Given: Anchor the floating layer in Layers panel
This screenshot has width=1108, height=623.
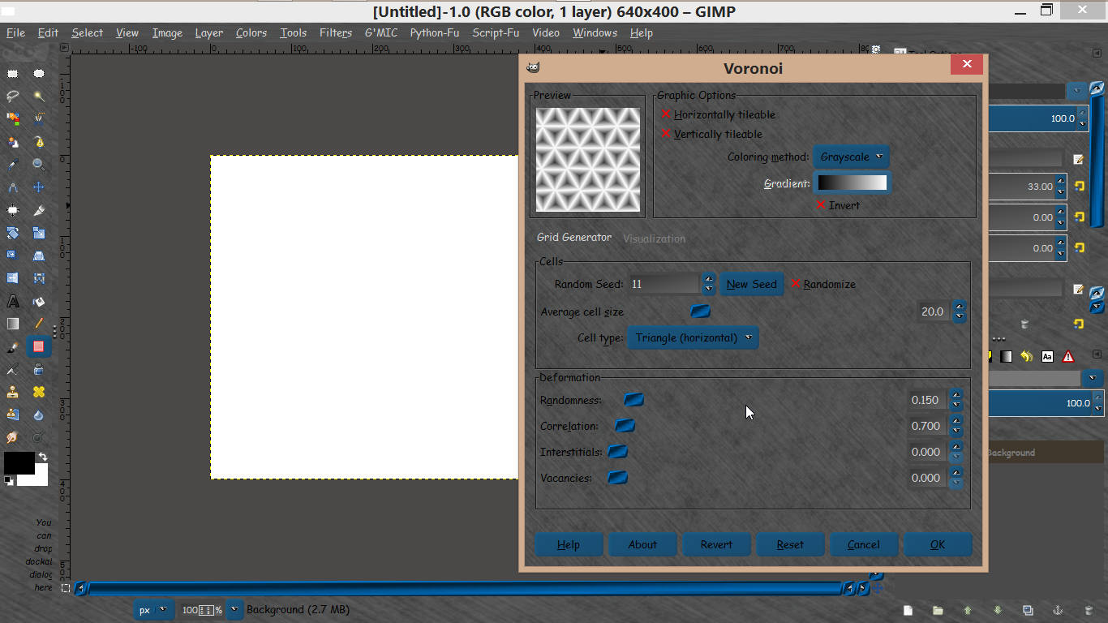Looking at the screenshot, I should (1058, 610).
